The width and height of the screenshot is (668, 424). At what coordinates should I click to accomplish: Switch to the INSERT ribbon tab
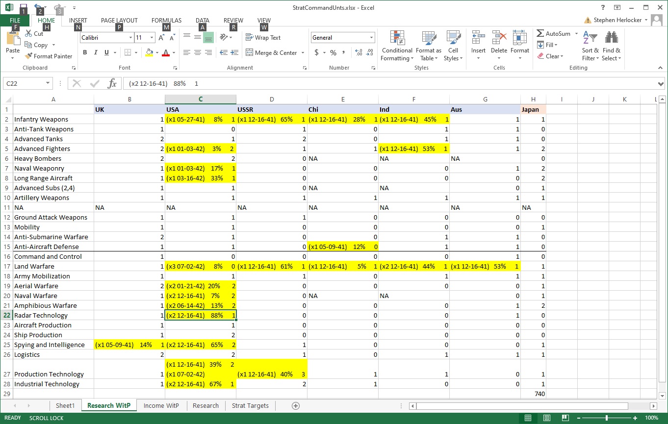(x=78, y=21)
